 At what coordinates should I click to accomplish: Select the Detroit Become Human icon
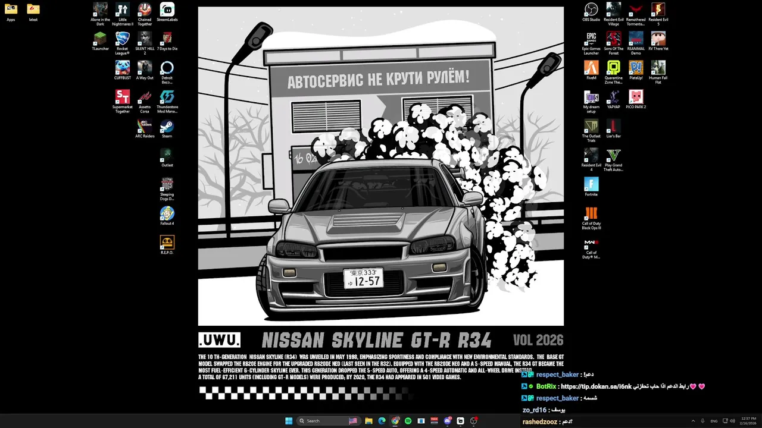click(167, 73)
